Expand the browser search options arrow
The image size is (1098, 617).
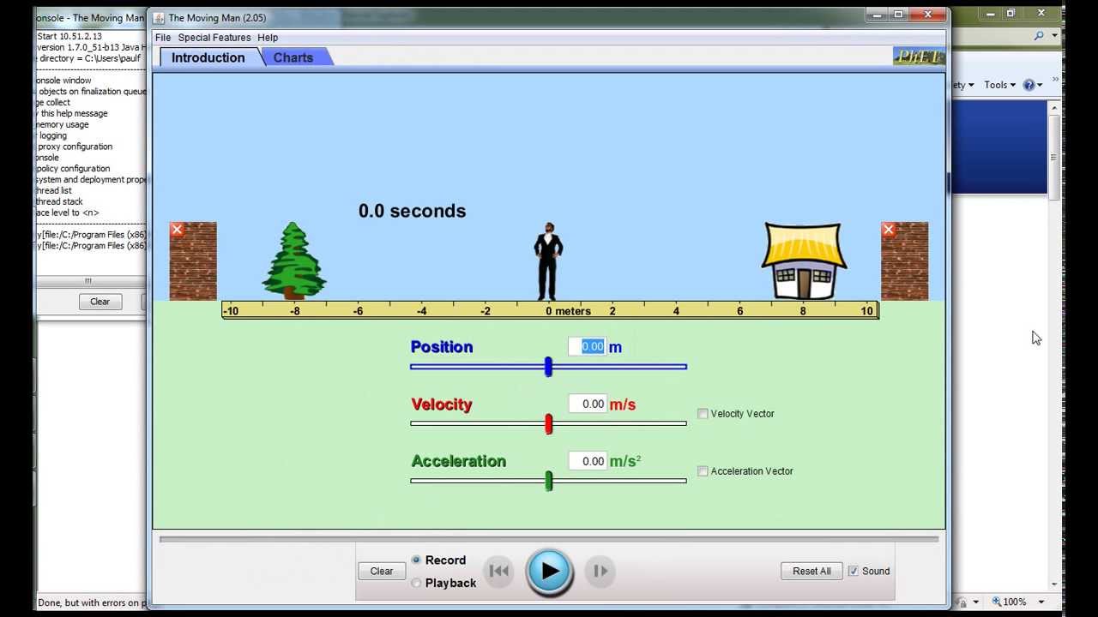(x=1055, y=36)
